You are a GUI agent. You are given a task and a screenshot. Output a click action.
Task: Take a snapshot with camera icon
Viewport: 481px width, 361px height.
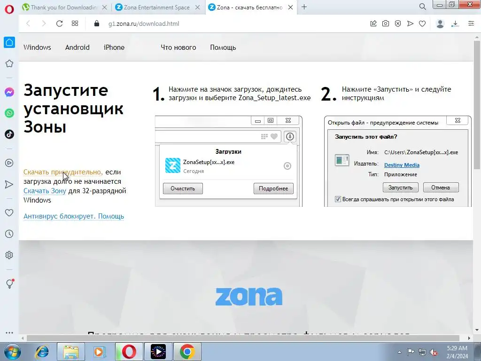(x=386, y=24)
